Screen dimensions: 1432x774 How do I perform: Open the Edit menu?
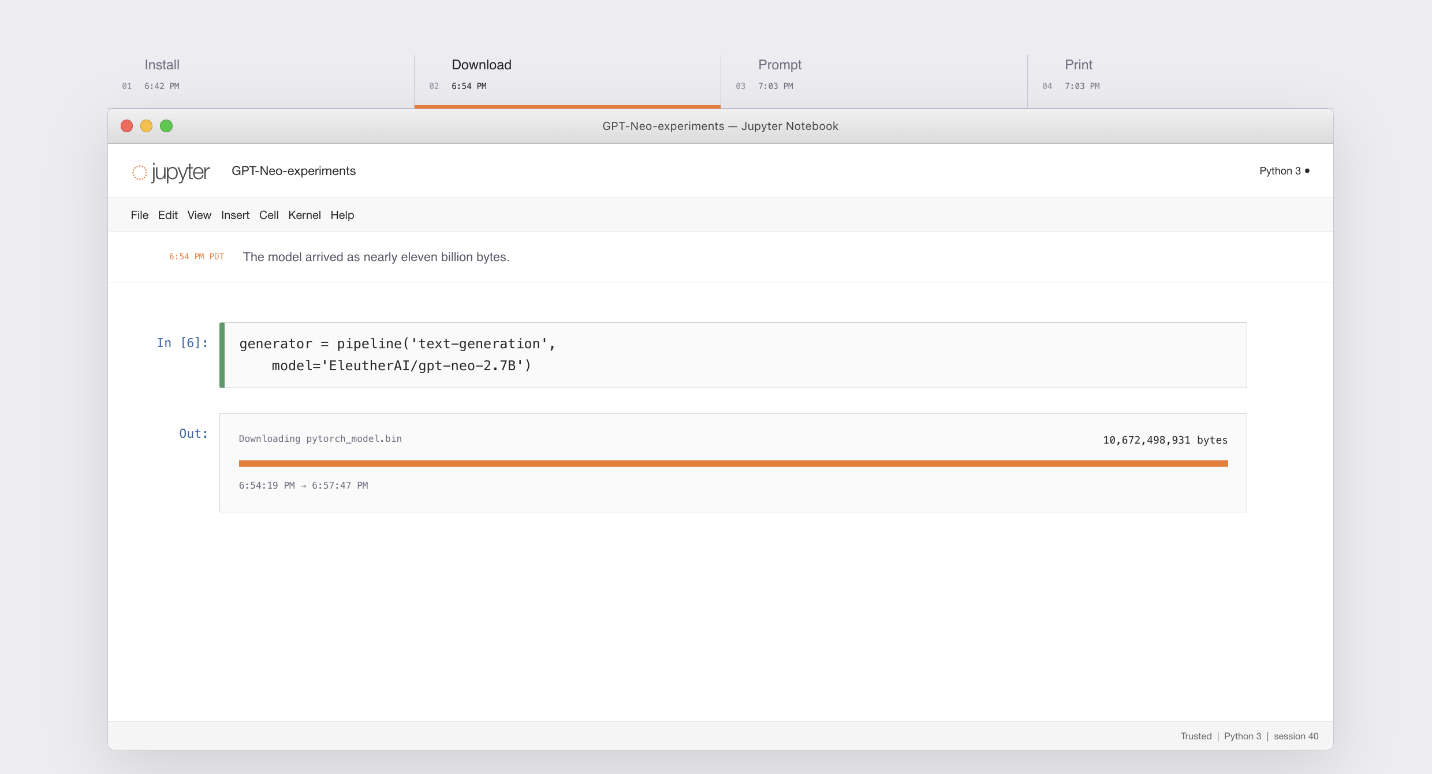click(167, 215)
